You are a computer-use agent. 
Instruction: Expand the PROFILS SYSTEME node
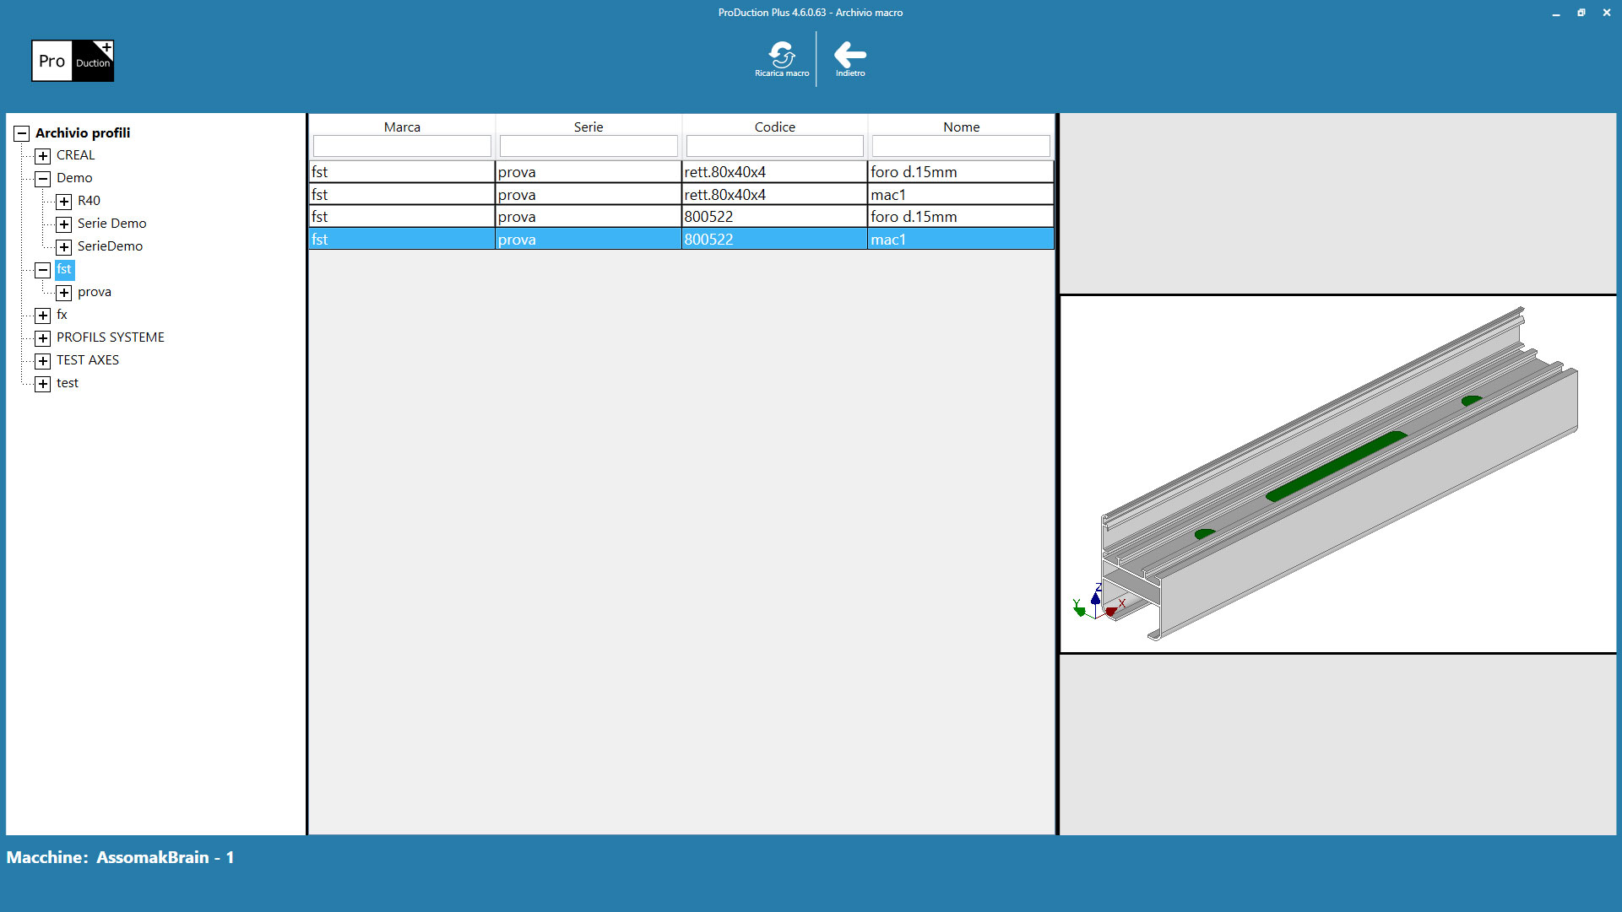[43, 338]
